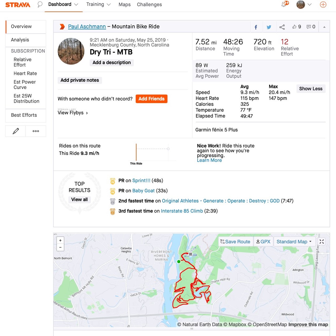This screenshot has height=336, width=336.
Task: Open the Interstate 85 Climb segment link
Action: pyautogui.click(x=182, y=211)
